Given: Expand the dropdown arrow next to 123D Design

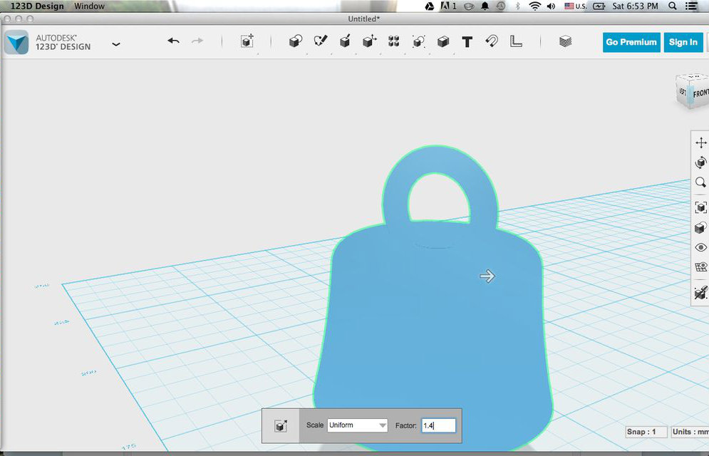Looking at the screenshot, I should coord(116,44).
